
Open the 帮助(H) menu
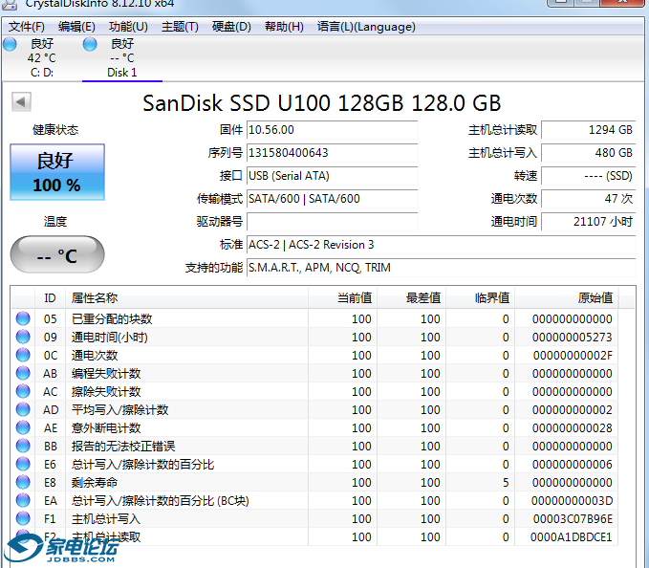(284, 27)
